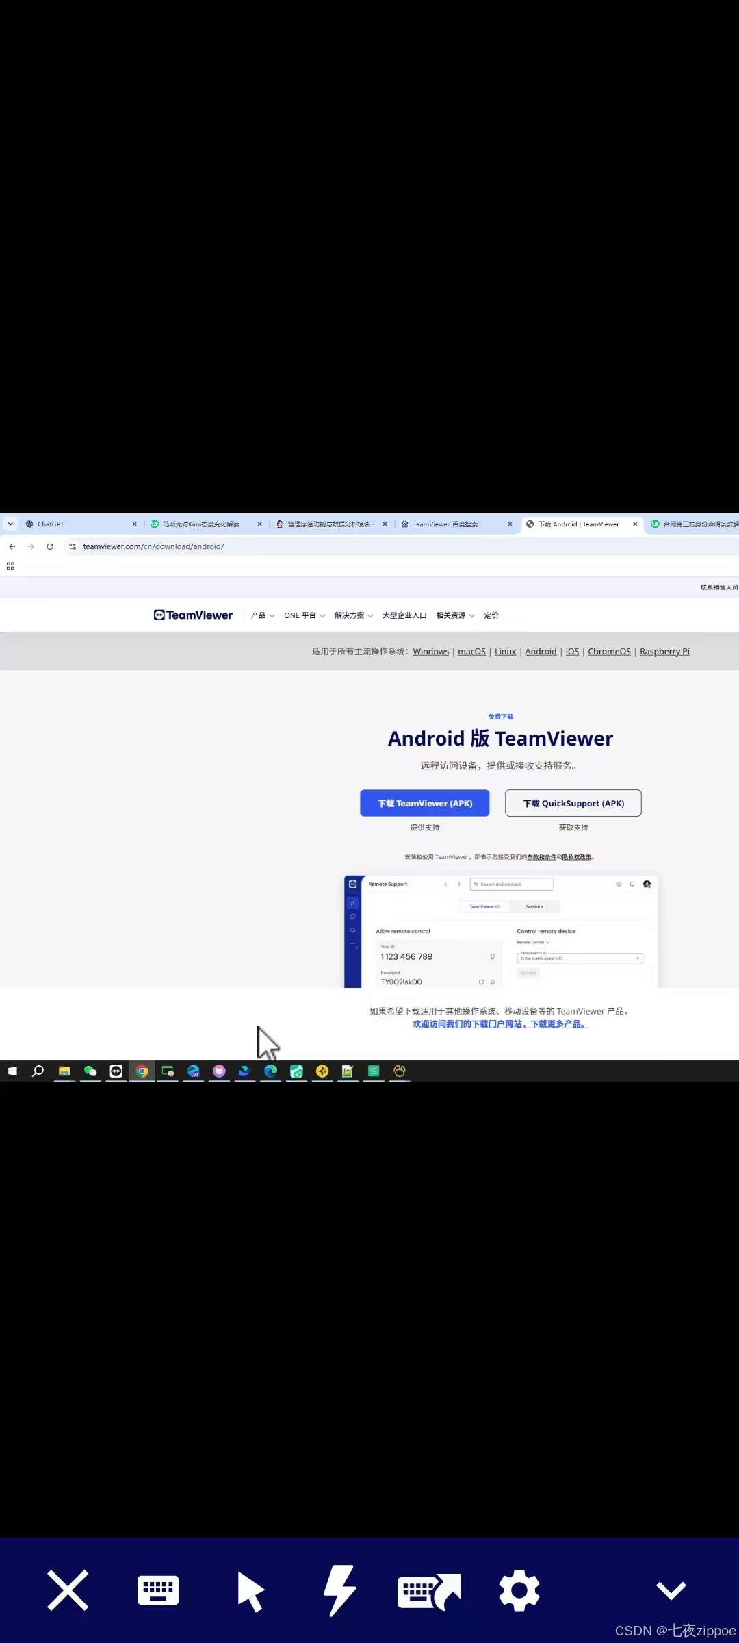This screenshot has height=1643, width=739.
Task: Open the on-screen keyboard icon
Action: 158,1590
